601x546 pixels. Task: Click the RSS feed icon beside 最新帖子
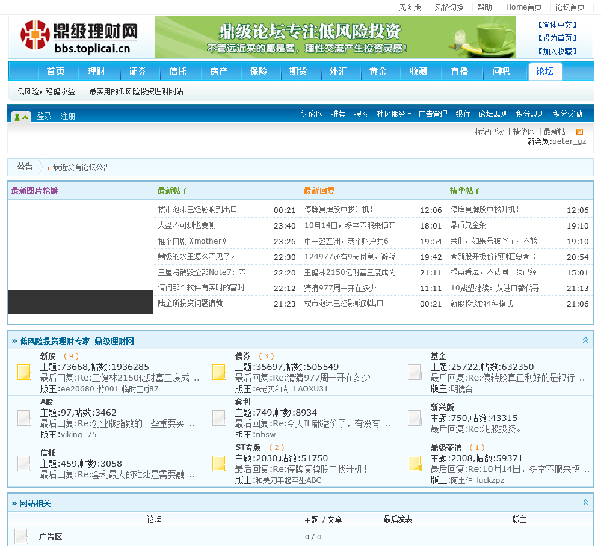click(579, 132)
